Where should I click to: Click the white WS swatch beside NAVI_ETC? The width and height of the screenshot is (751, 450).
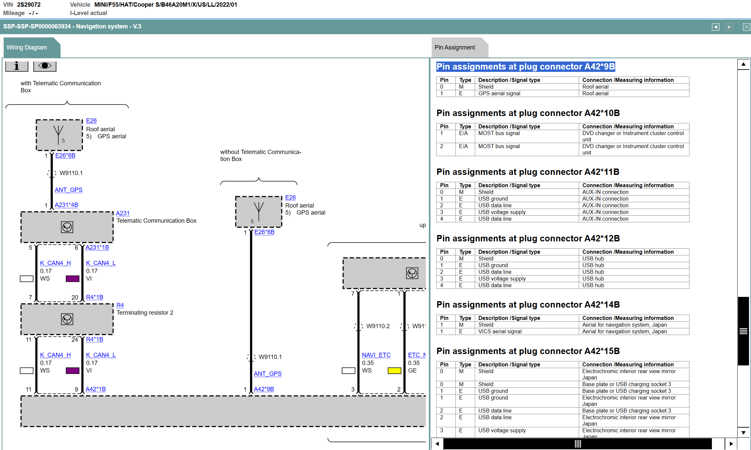(348, 371)
